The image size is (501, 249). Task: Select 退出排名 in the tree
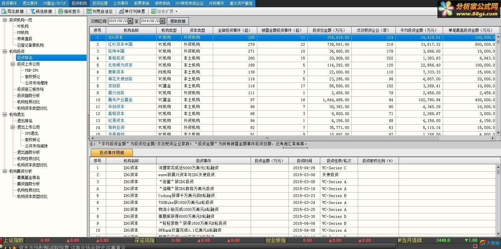point(25,121)
